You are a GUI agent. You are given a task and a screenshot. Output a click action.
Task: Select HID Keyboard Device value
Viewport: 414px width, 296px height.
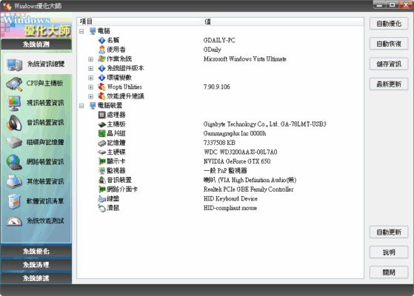[230, 198]
